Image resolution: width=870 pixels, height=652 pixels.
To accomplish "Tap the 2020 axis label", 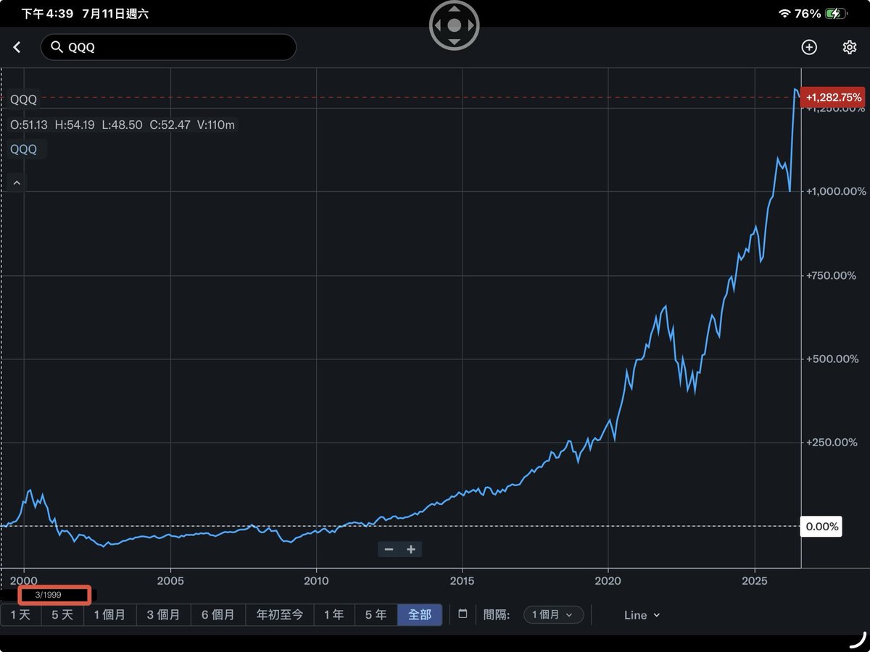I will 608,580.
